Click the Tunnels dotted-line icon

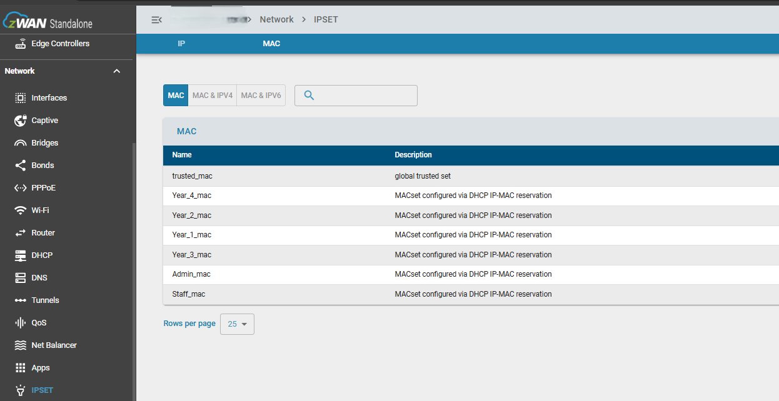tap(21, 300)
